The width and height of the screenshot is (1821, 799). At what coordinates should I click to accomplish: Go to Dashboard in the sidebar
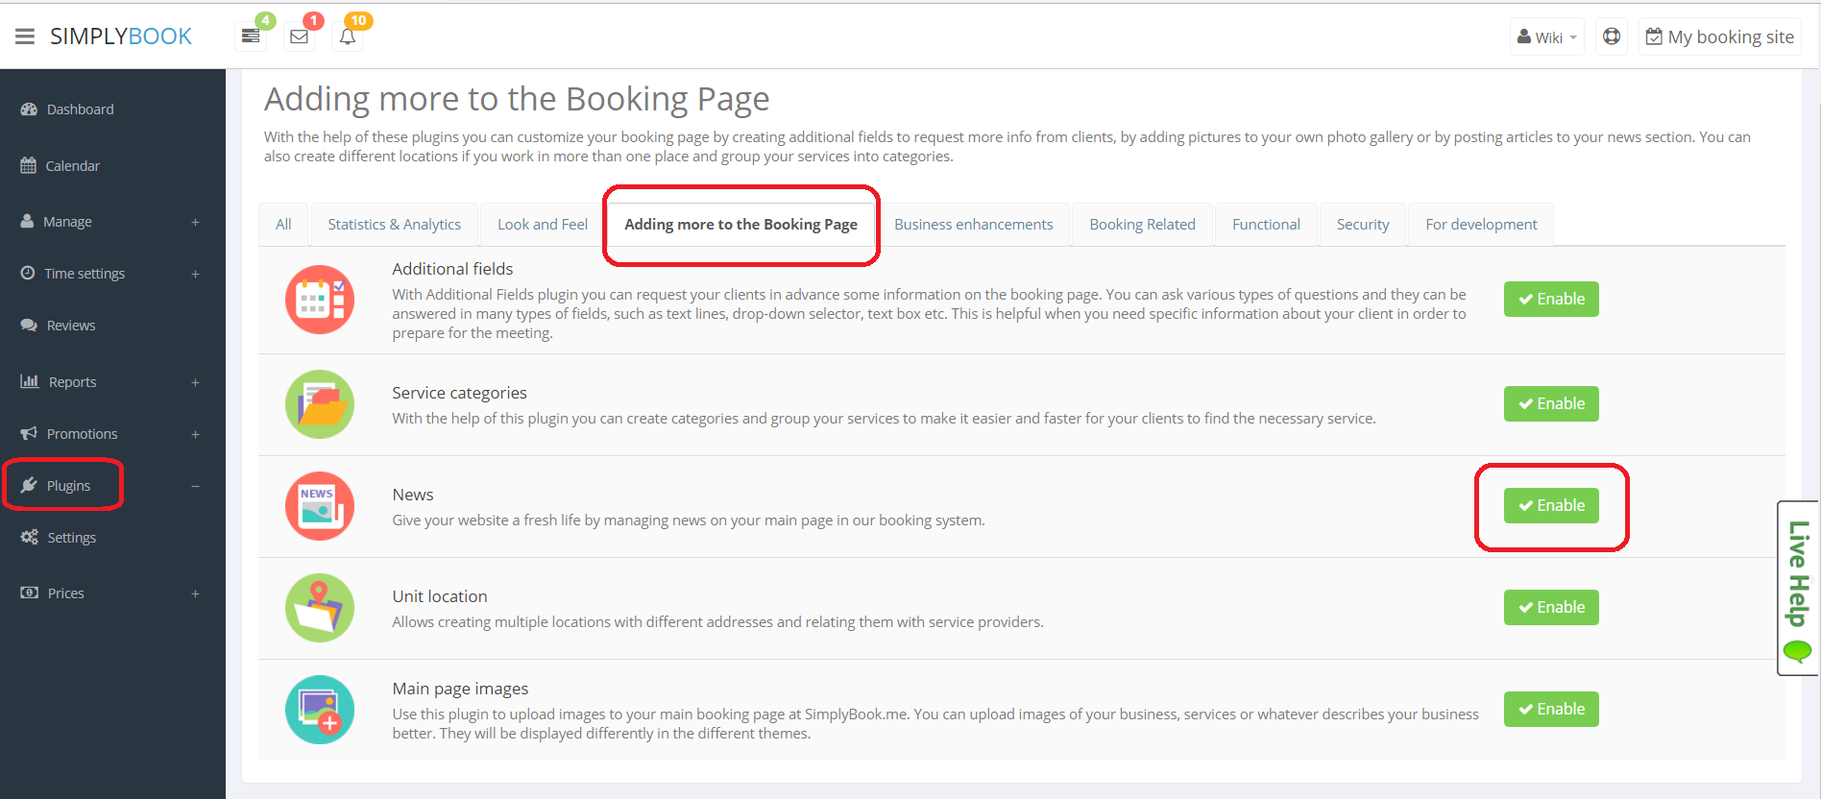80,109
